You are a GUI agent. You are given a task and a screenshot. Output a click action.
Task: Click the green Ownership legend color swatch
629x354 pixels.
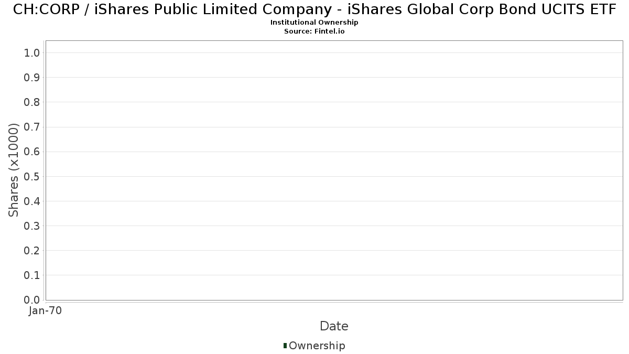pos(285,346)
